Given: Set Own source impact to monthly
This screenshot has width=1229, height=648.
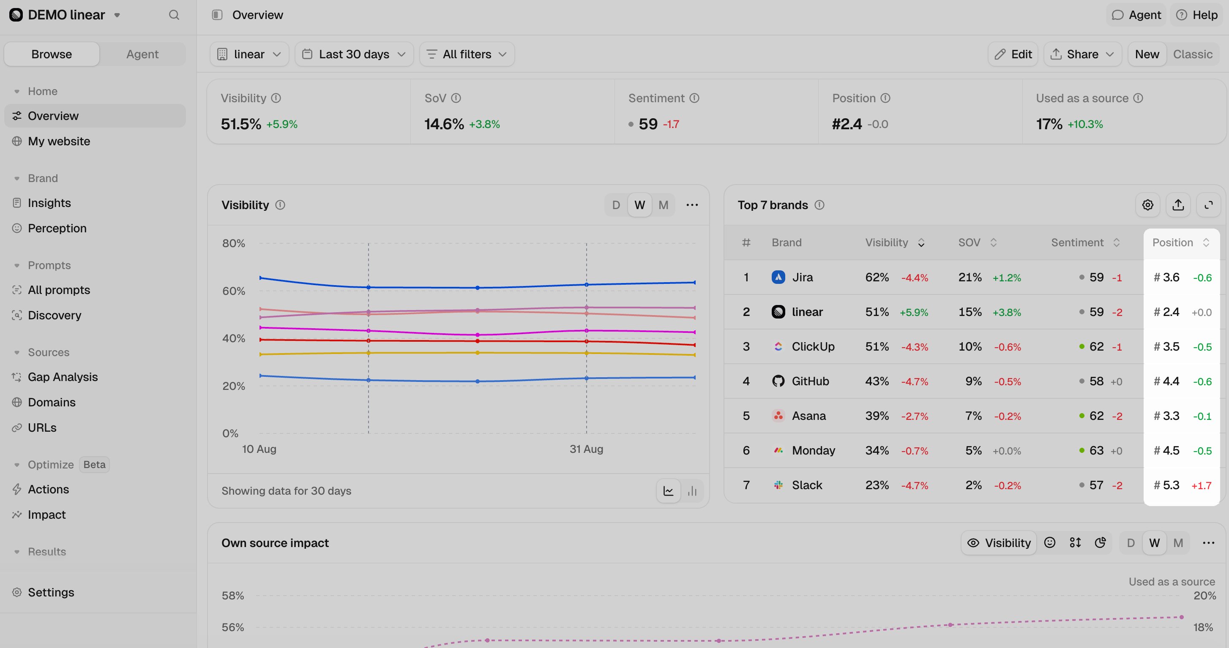Looking at the screenshot, I should 1178,543.
